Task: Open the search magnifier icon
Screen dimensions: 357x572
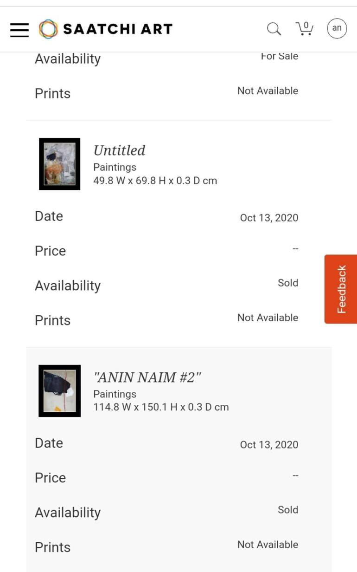Action: (274, 29)
